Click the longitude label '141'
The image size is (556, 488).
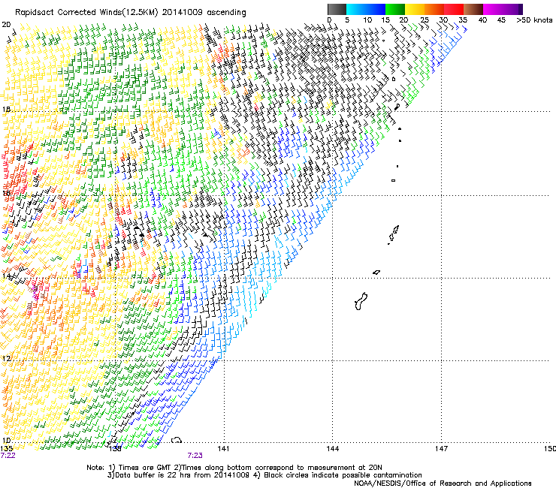[x=223, y=449]
